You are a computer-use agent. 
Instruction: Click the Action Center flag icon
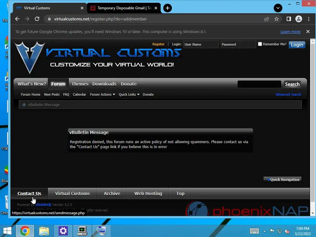pyautogui.click(x=272, y=231)
